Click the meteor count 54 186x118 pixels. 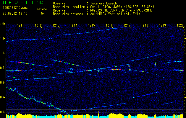(43, 14)
